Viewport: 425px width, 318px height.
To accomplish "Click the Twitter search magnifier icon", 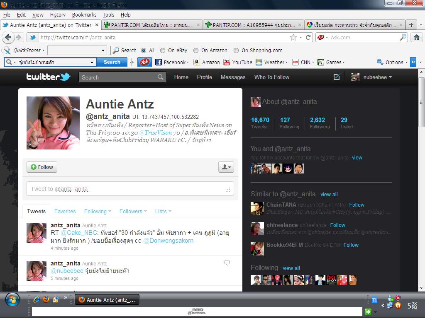I will 161,77.
